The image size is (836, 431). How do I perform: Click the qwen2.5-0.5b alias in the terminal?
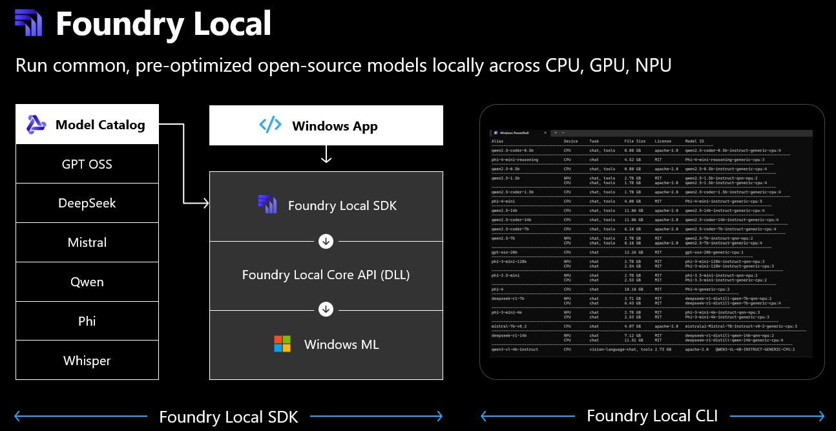point(505,169)
